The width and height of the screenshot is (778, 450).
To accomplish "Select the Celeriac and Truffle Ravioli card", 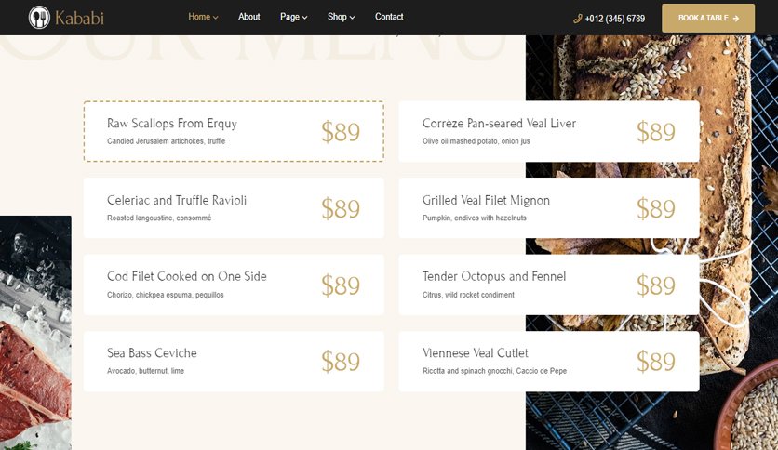I will tap(234, 208).
